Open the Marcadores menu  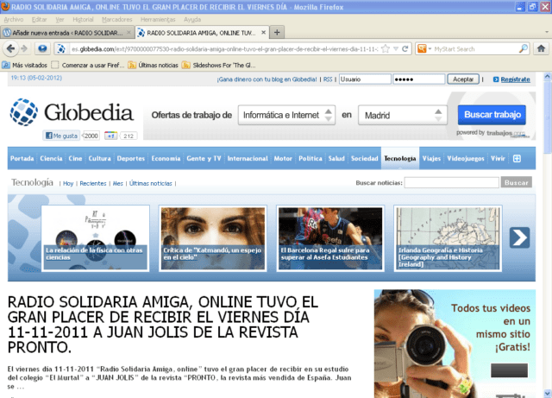pos(116,19)
